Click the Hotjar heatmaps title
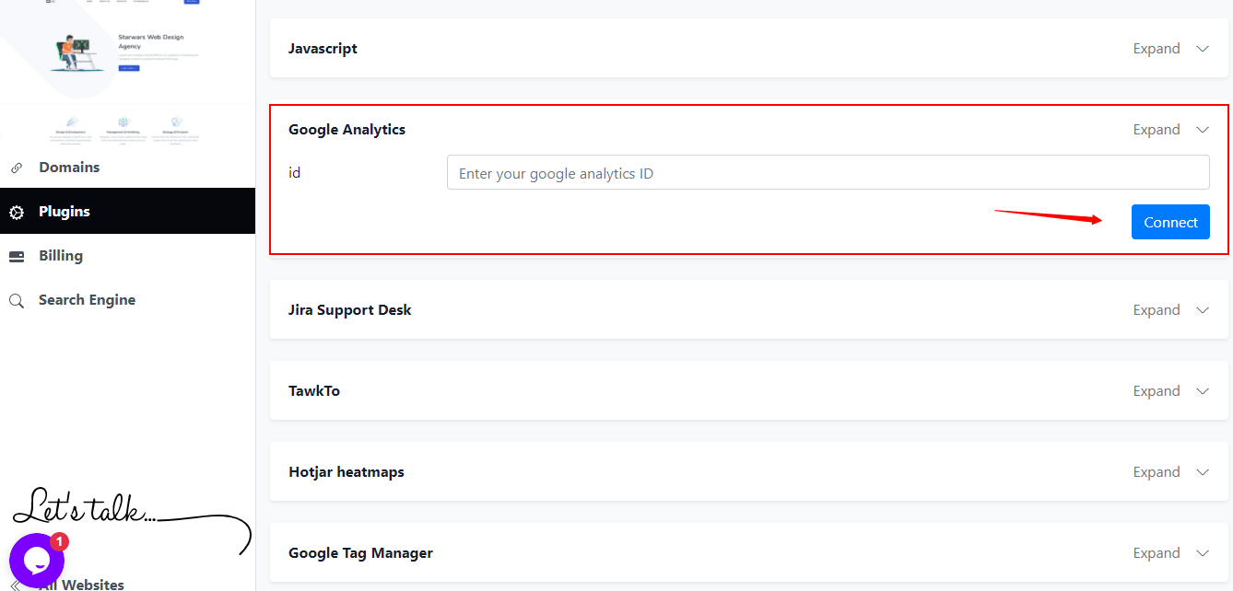The image size is (1233, 591). click(346, 472)
